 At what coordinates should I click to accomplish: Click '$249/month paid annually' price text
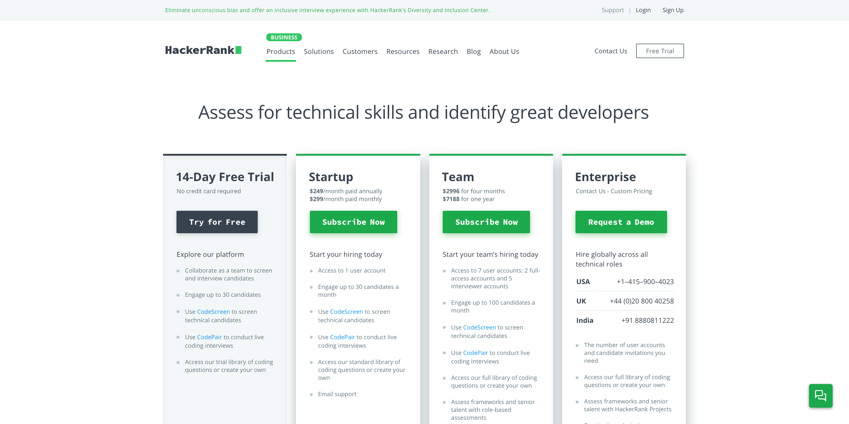[346, 191]
